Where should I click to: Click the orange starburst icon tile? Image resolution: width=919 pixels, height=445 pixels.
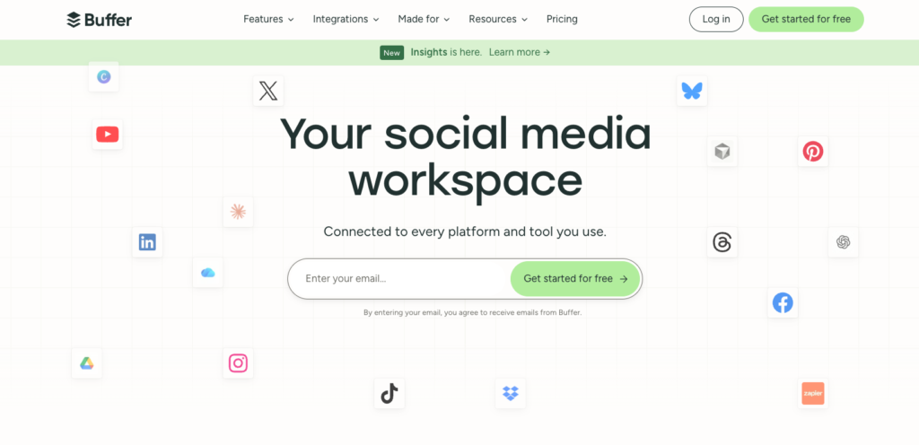(238, 212)
